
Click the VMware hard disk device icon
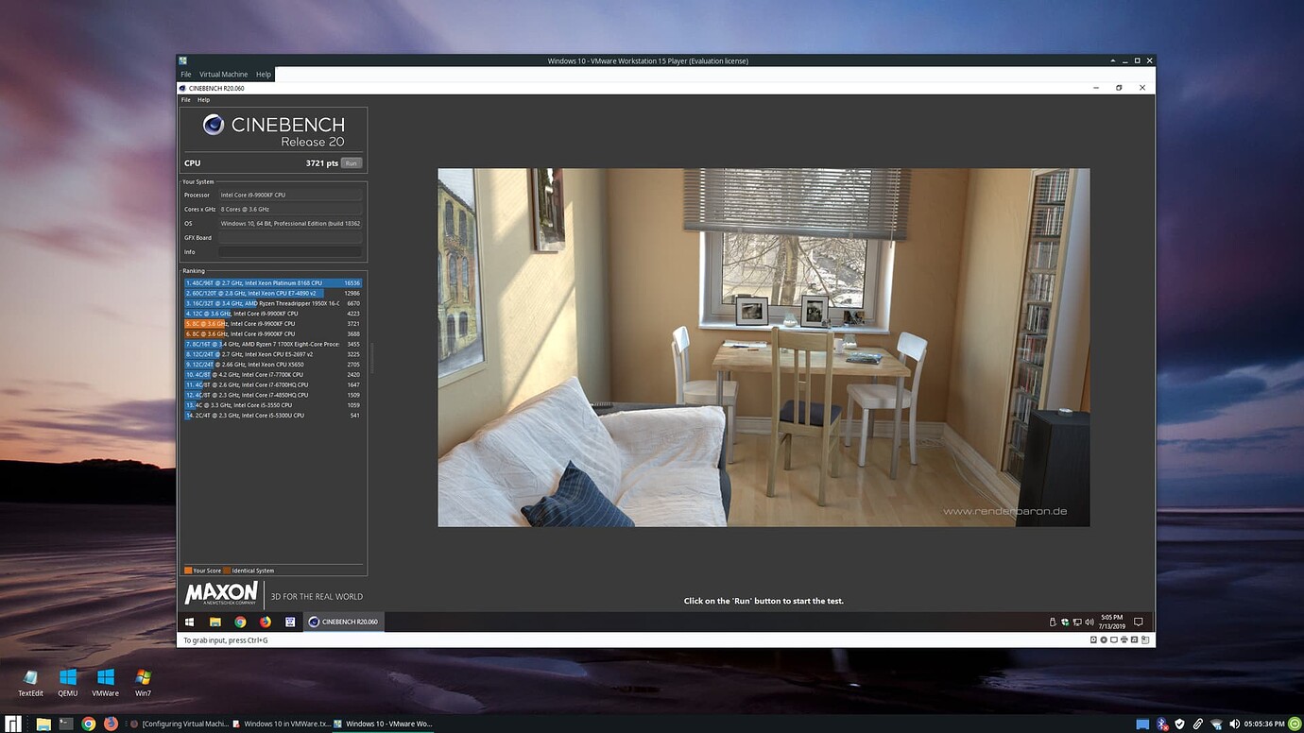pos(1093,640)
